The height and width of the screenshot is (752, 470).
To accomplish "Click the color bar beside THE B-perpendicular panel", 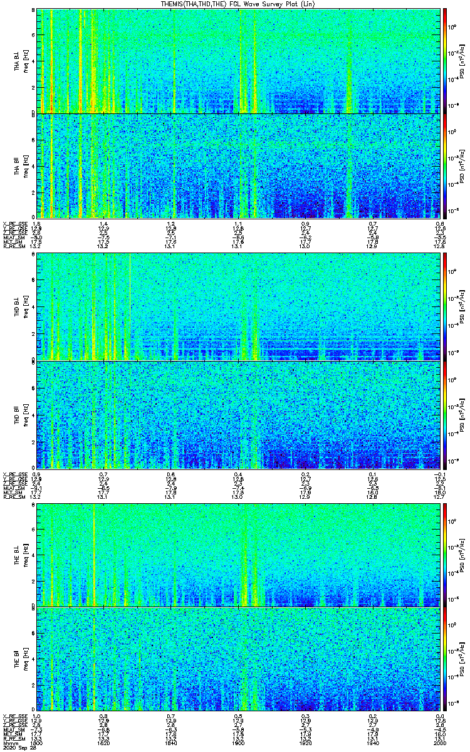I will tap(445, 554).
